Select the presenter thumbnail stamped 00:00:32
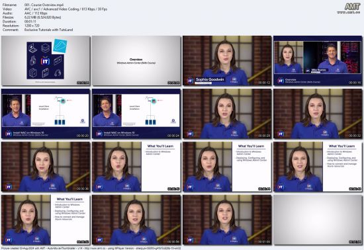This screenshot has width=364, height=250. point(318,114)
